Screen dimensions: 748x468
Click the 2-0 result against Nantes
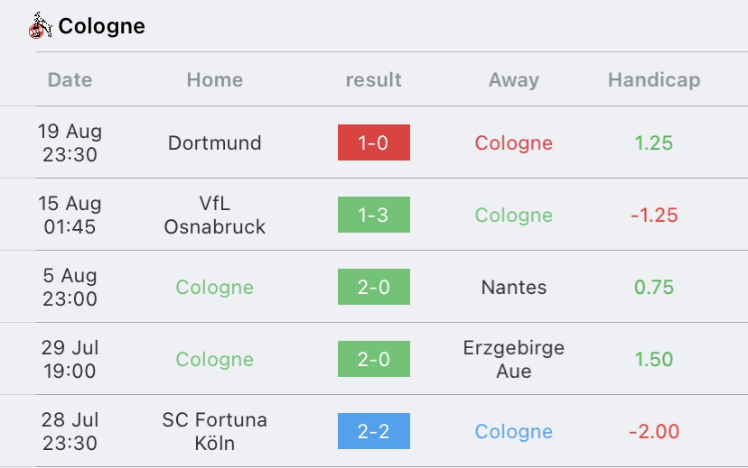[x=373, y=287]
